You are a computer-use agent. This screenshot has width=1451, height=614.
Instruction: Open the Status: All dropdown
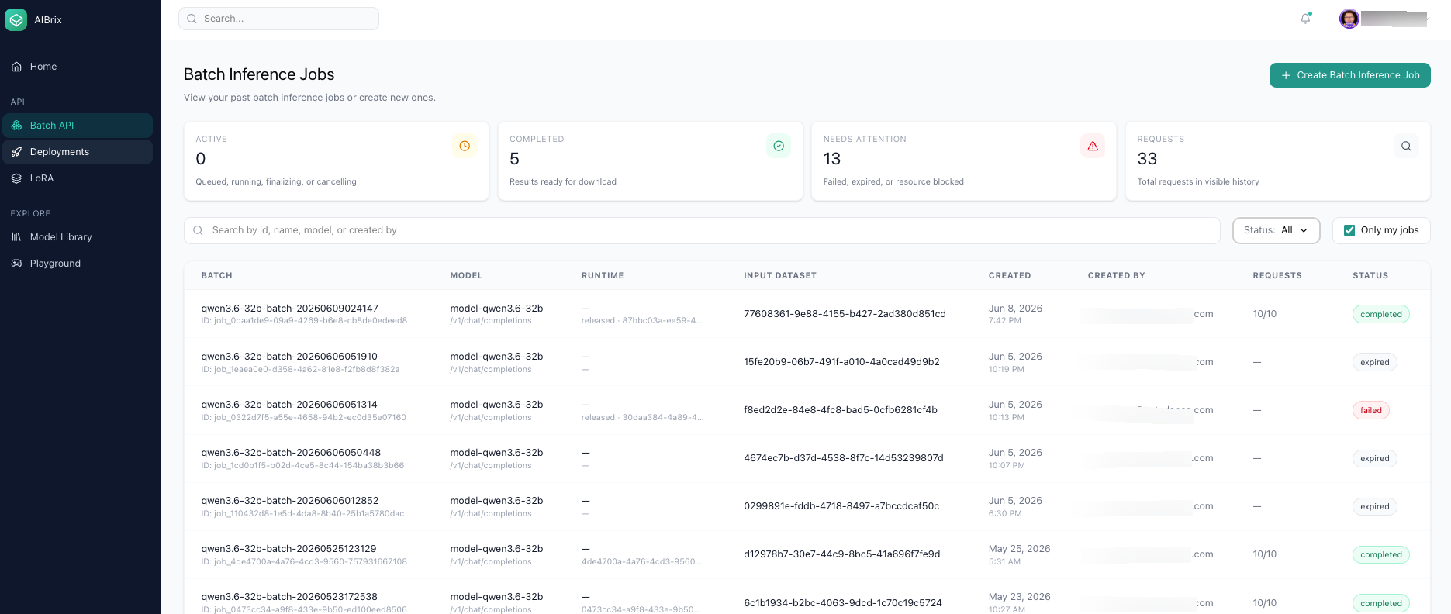coord(1277,230)
